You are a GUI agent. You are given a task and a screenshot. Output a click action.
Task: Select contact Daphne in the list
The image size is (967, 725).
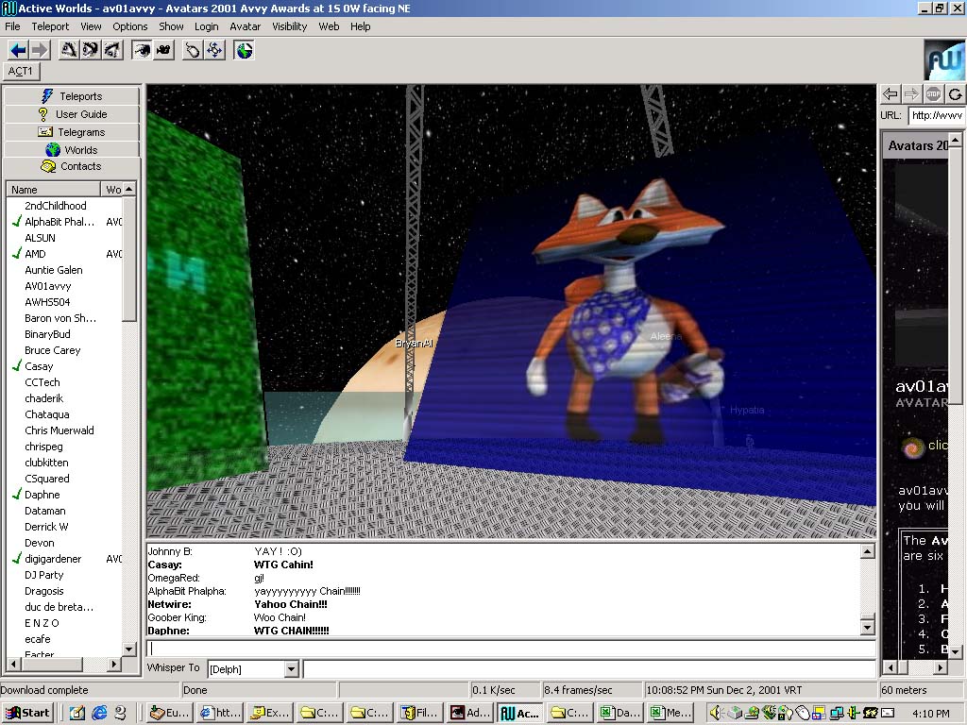[42, 495]
